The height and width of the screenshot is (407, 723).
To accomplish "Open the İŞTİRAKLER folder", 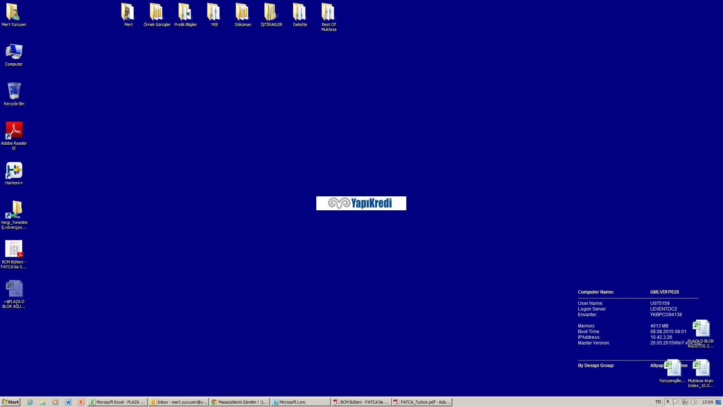I will [271, 15].
